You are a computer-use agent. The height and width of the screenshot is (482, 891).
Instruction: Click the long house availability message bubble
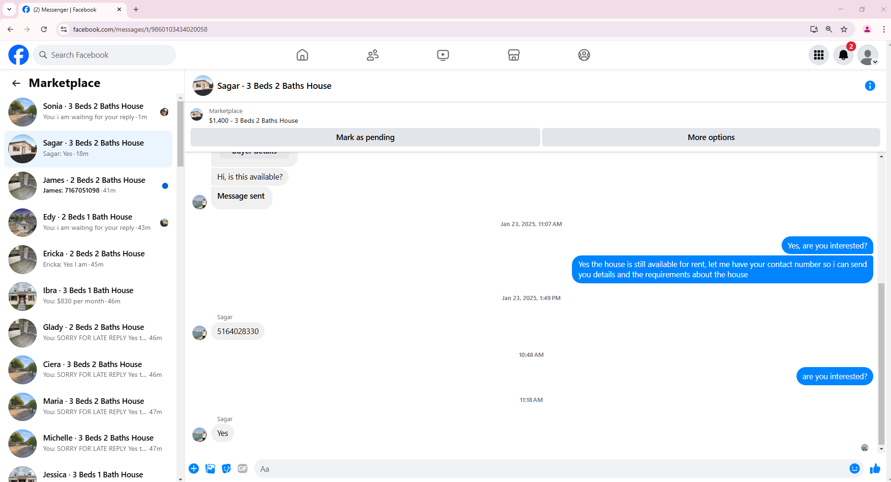click(x=722, y=269)
